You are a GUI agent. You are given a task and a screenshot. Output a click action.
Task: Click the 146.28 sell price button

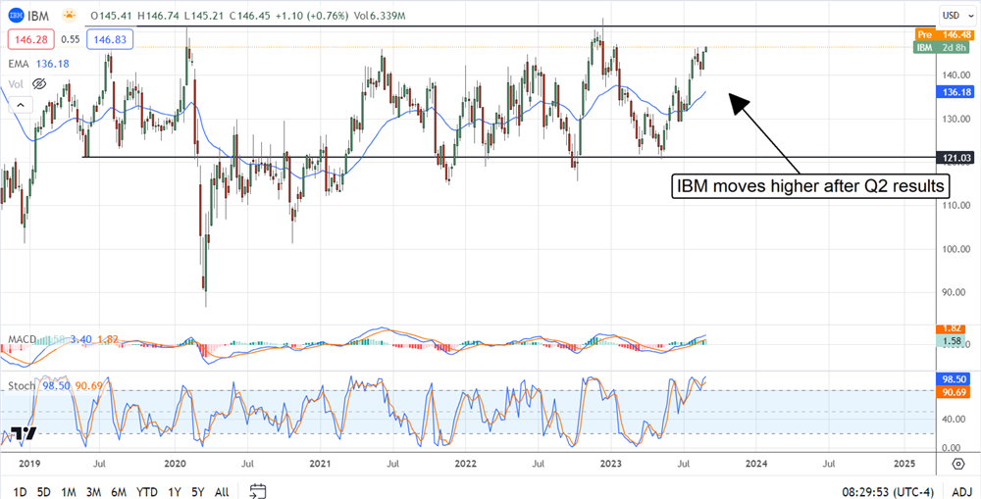pyautogui.click(x=28, y=39)
